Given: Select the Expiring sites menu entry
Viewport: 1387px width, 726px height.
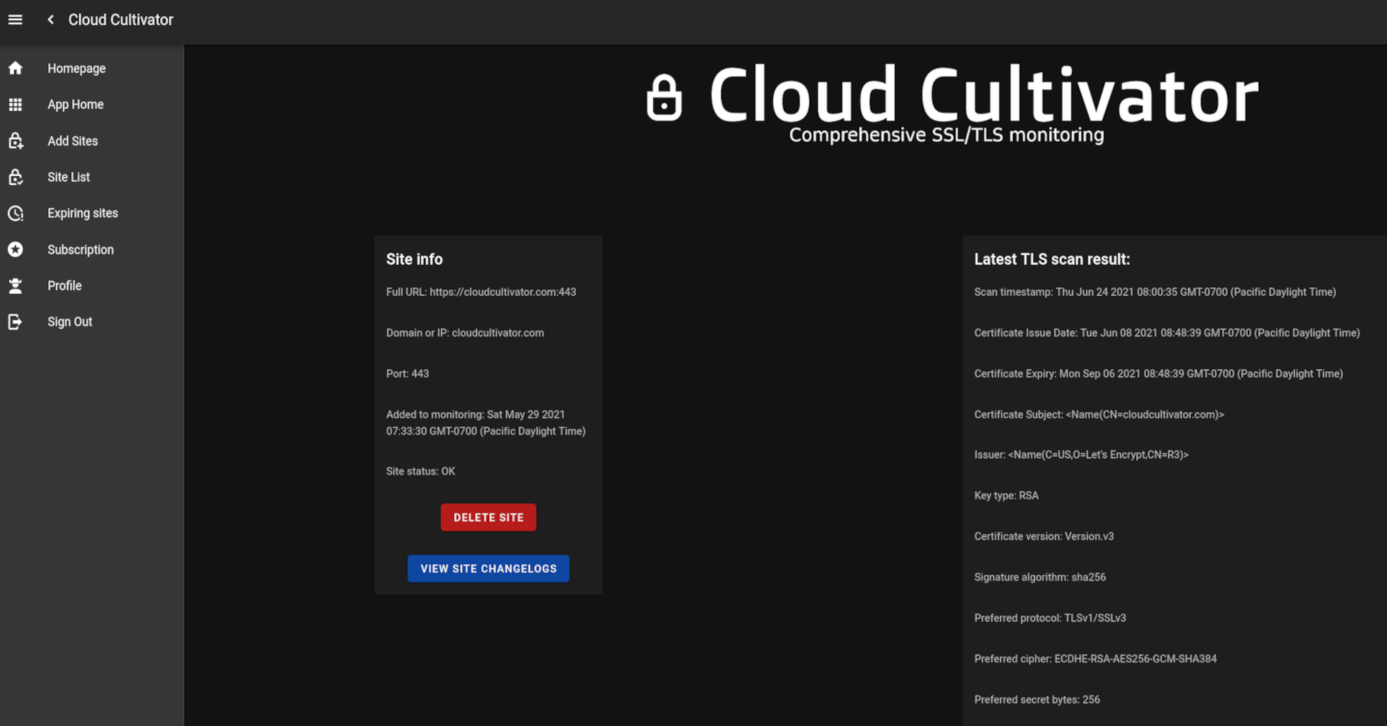Looking at the screenshot, I should coord(82,213).
